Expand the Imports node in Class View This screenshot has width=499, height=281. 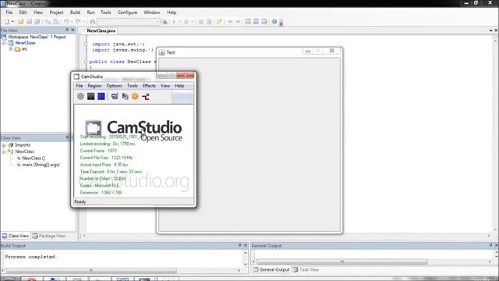coord(4,145)
